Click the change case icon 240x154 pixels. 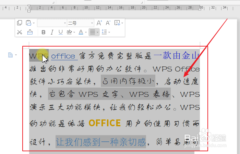click(x=117, y=23)
